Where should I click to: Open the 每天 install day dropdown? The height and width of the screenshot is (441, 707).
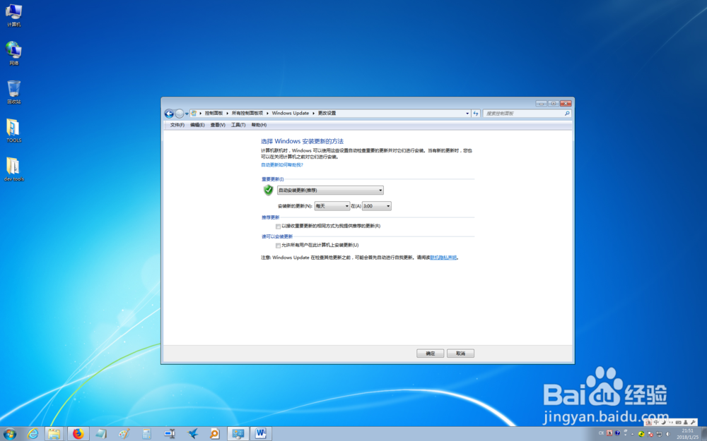pyautogui.click(x=332, y=206)
